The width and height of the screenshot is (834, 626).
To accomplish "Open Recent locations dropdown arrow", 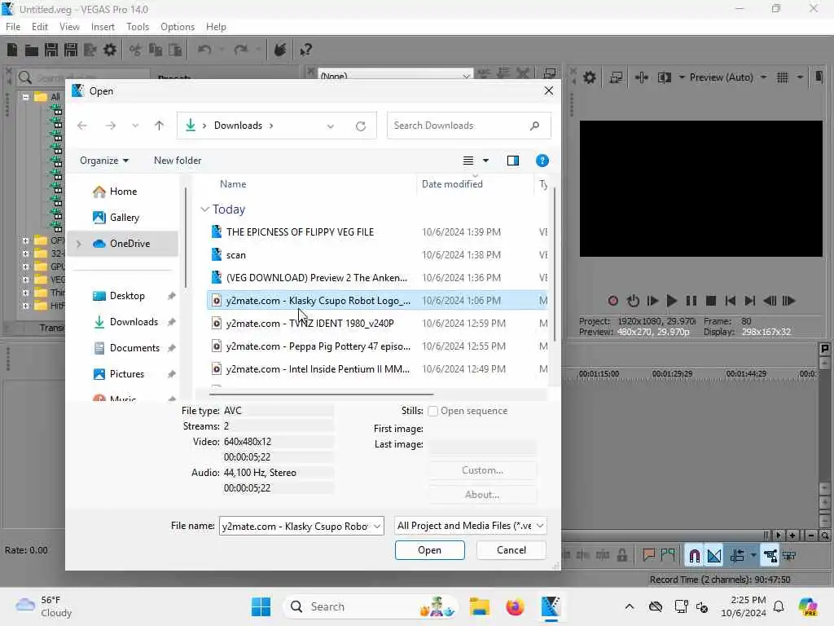I will pyautogui.click(x=135, y=126).
